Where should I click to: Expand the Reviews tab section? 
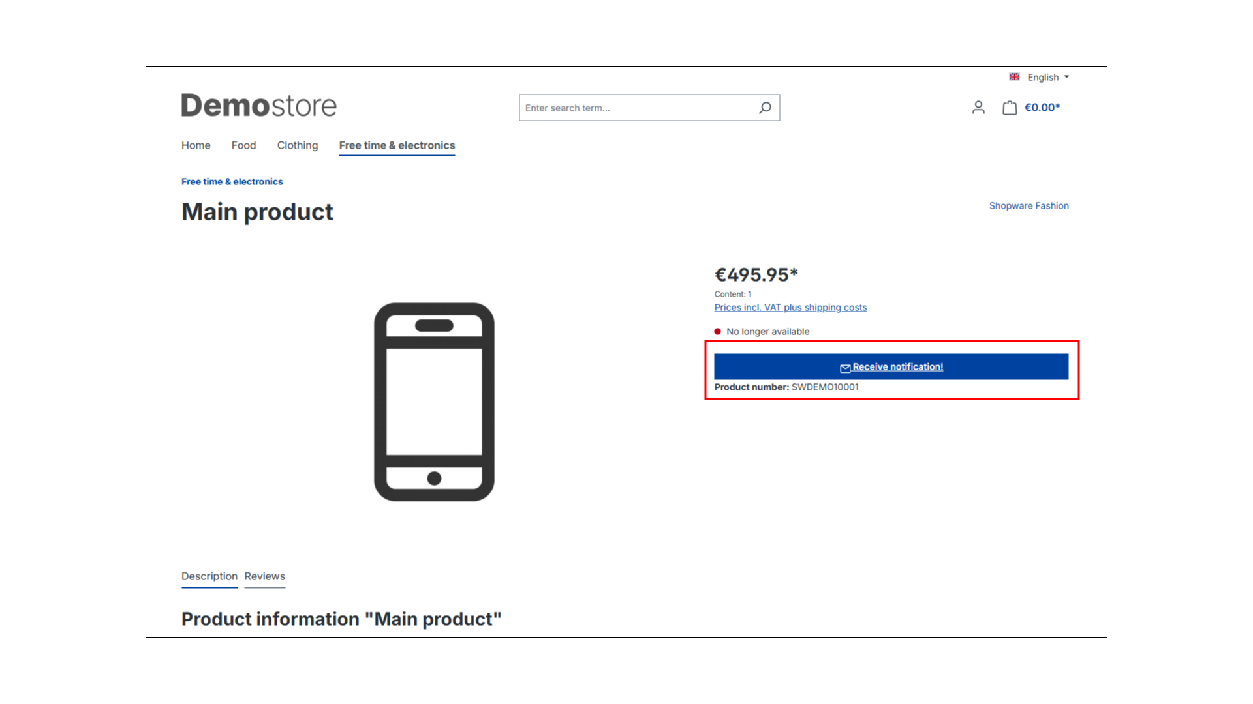pyautogui.click(x=264, y=576)
